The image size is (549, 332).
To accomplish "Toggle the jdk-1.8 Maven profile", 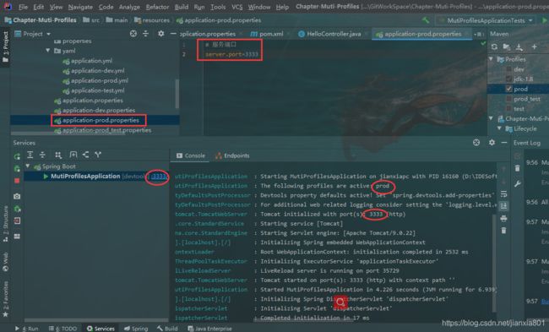I will point(508,79).
